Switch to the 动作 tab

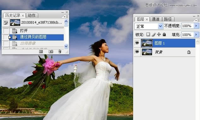coord(32,15)
